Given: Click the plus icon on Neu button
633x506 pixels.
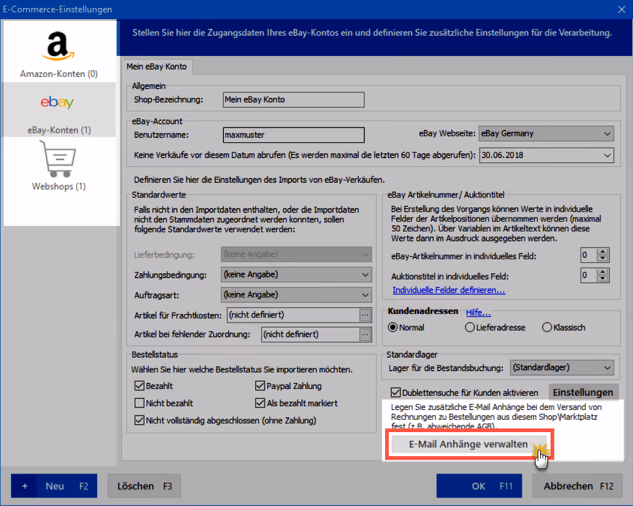Looking at the screenshot, I should pos(25,486).
